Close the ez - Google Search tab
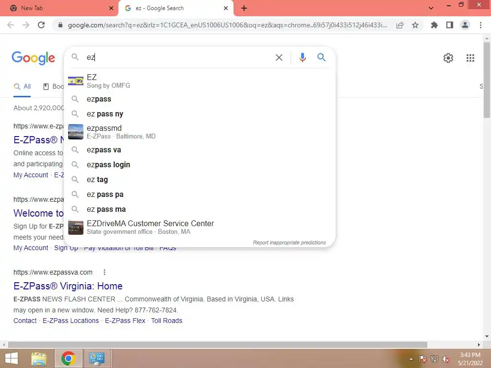Screen dimensions: 491x368 [x=226, y=8]
